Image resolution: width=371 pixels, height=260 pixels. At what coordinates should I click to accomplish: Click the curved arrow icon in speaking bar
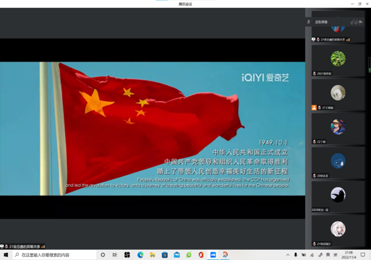pyautogui.click(x=361, y=22)
